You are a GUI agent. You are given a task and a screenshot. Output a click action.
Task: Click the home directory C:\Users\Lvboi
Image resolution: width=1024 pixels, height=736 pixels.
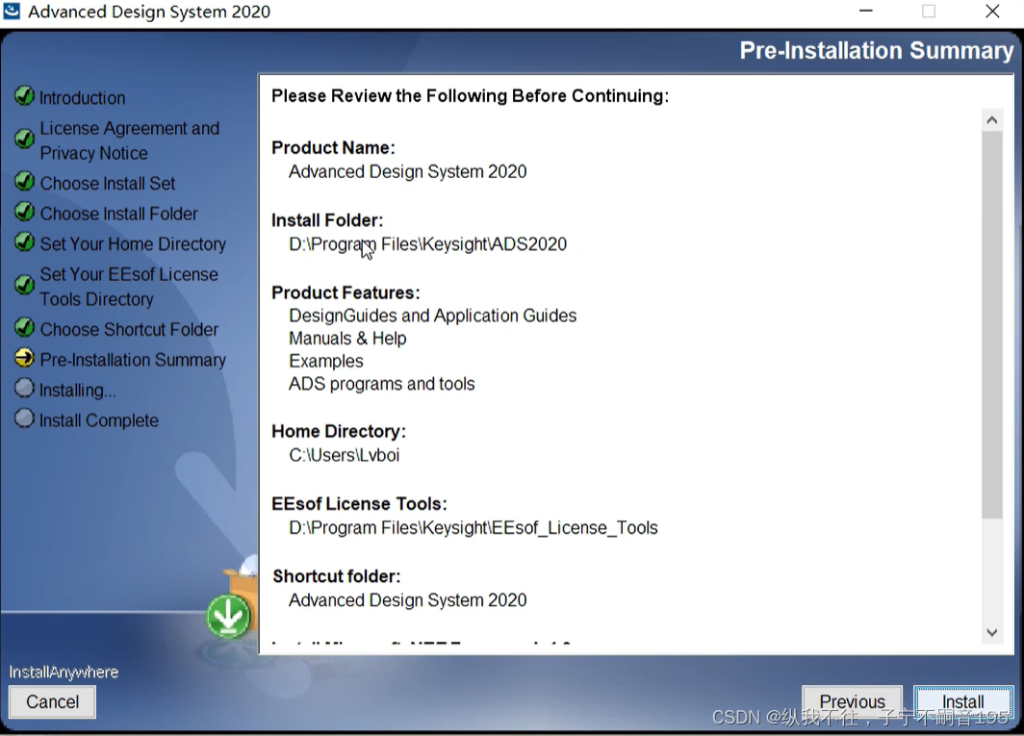tap(345, 455)
